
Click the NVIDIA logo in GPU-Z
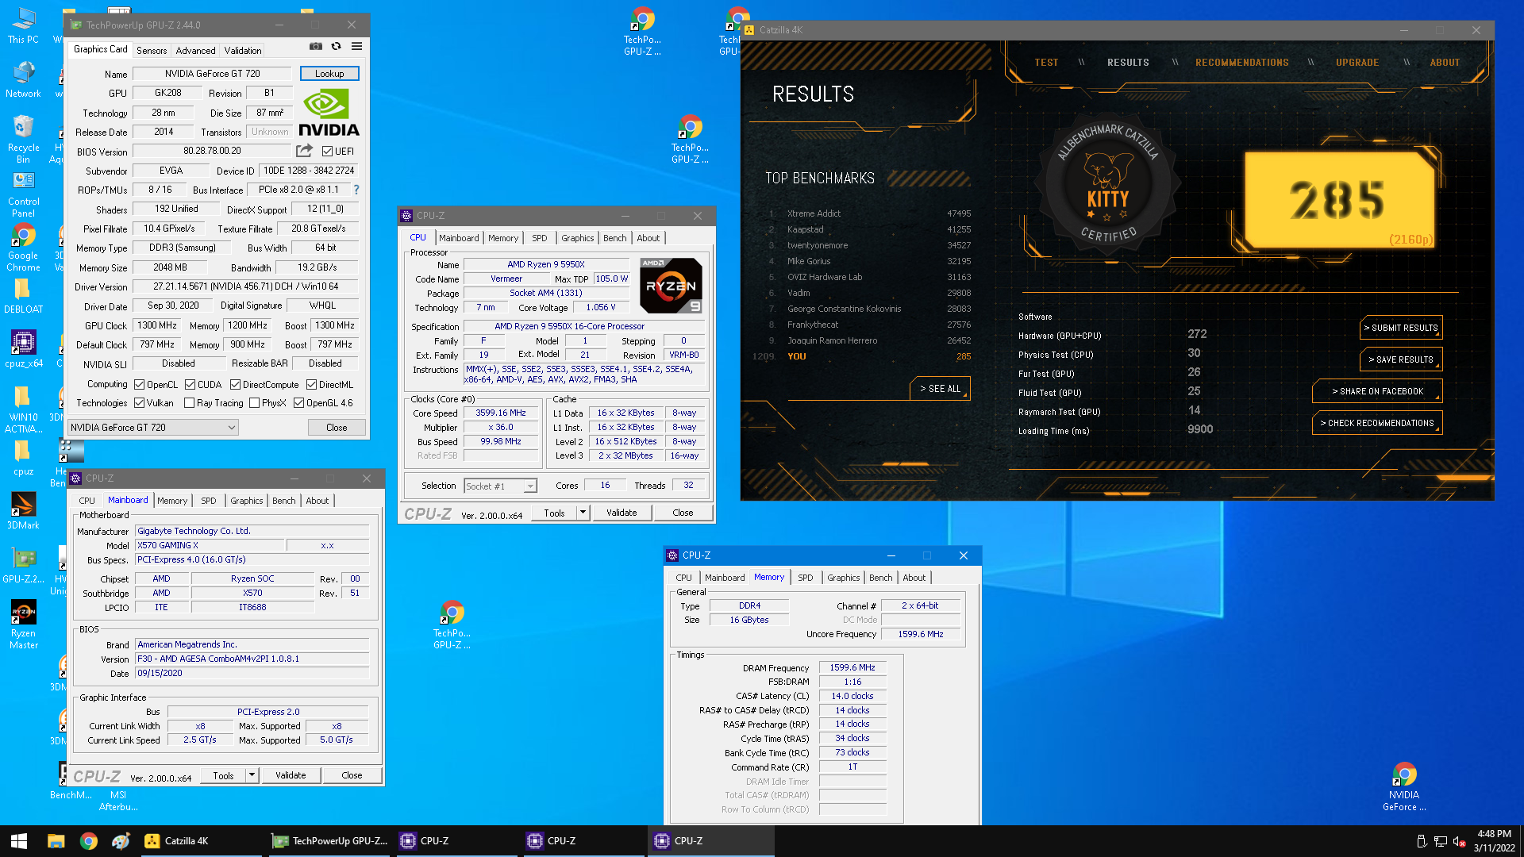coord(329,113)
